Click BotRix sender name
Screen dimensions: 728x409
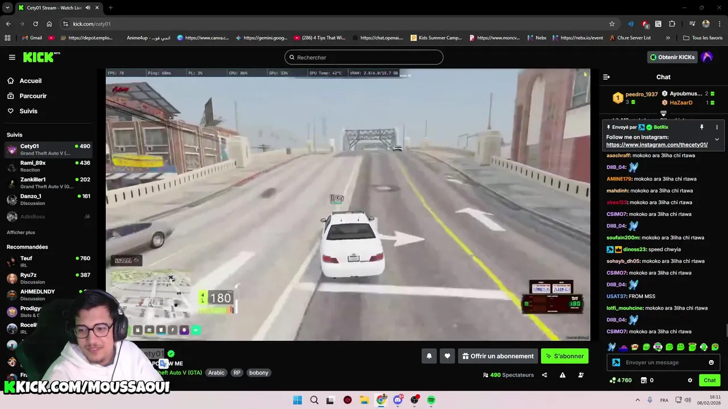click(661, 127)
